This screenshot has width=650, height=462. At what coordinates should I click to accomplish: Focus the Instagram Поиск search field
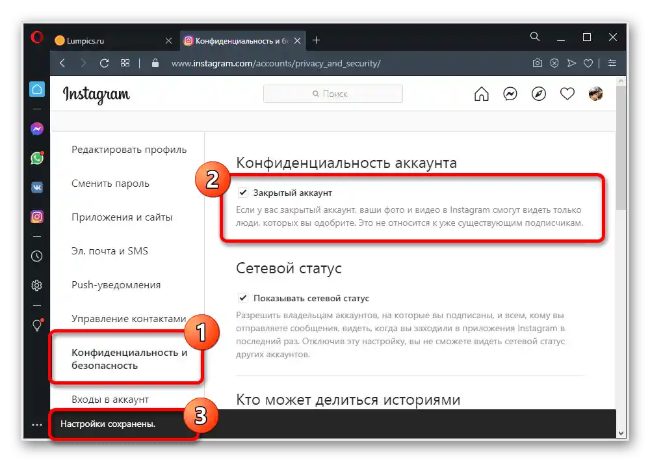click(x=333, y=94)
